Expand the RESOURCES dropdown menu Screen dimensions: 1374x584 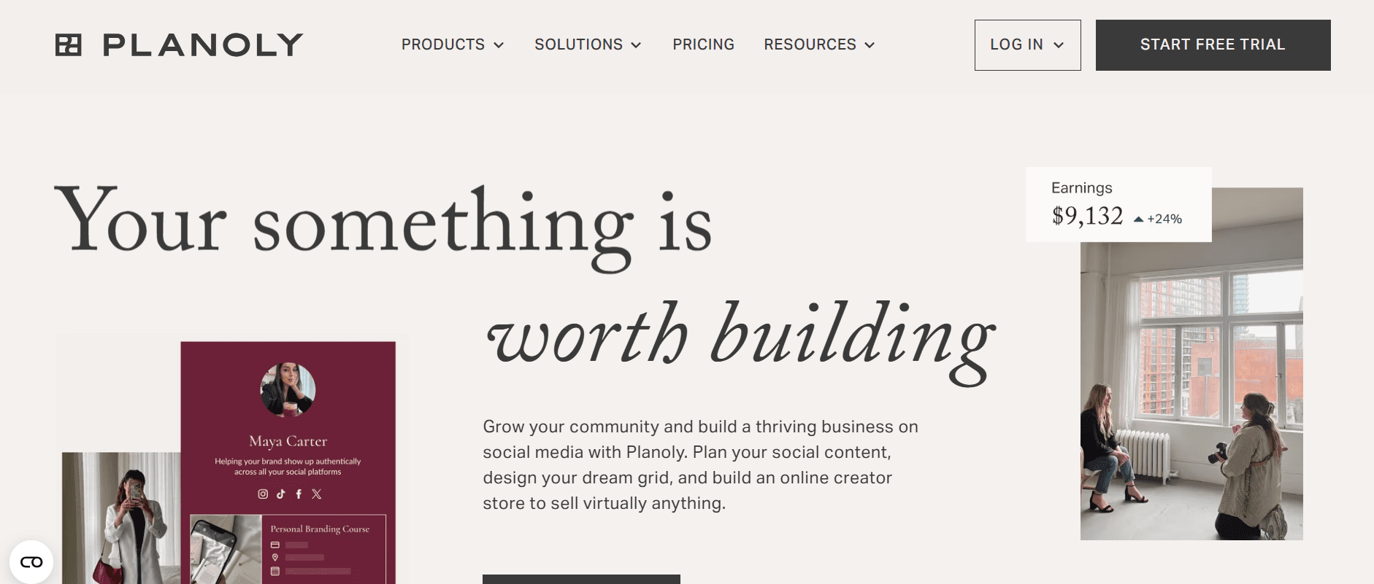click(819, 44)
